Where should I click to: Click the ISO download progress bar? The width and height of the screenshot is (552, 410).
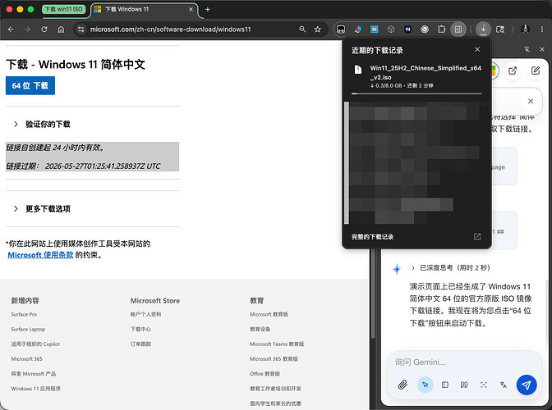(416, 93)
